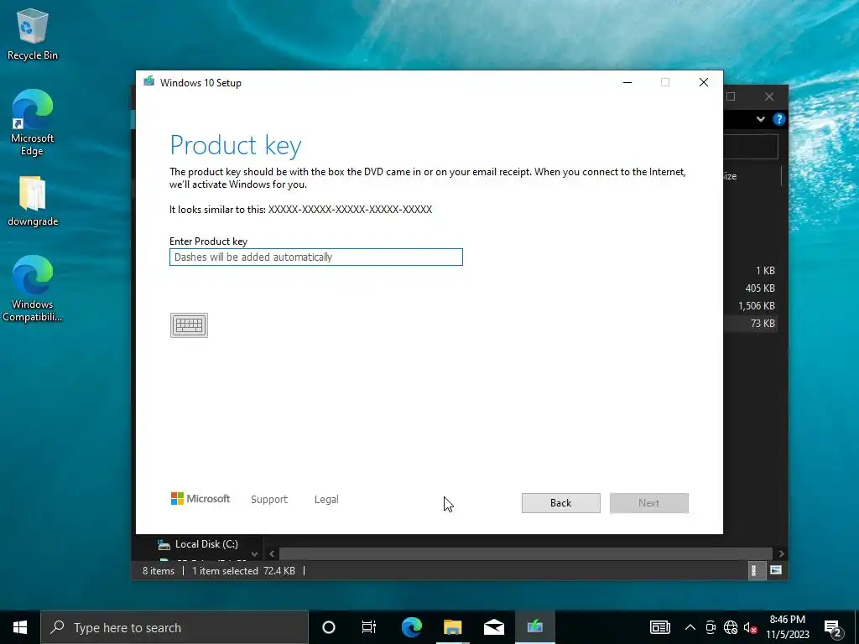859x644 pixels.
Task: Click Explorer horizontal scrollbar right arrow
Action: pyautogui.click(x=781, y=553)
